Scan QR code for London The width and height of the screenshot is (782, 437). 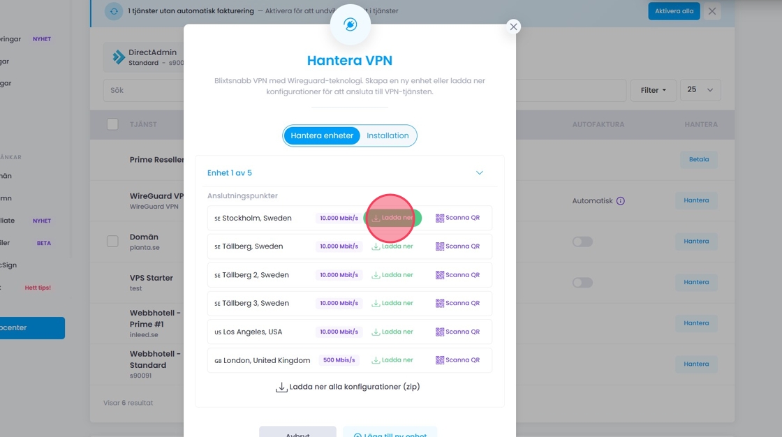[458, 360]
